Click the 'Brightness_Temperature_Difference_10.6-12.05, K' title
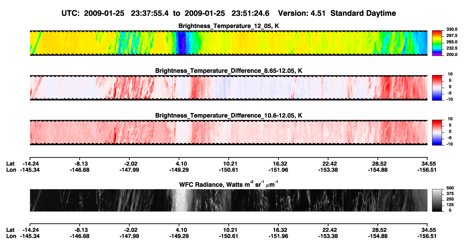This screenshot has width=475, height=244. (229, 116)
